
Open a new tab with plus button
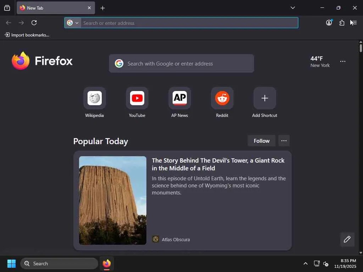tap(102, 8)
